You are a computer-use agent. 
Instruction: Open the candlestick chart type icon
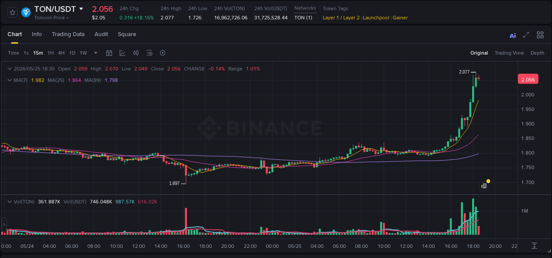[136, 53]
